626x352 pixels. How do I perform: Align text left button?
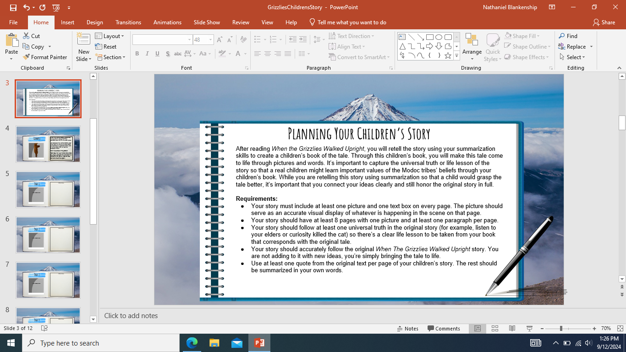tap(258, 54)
